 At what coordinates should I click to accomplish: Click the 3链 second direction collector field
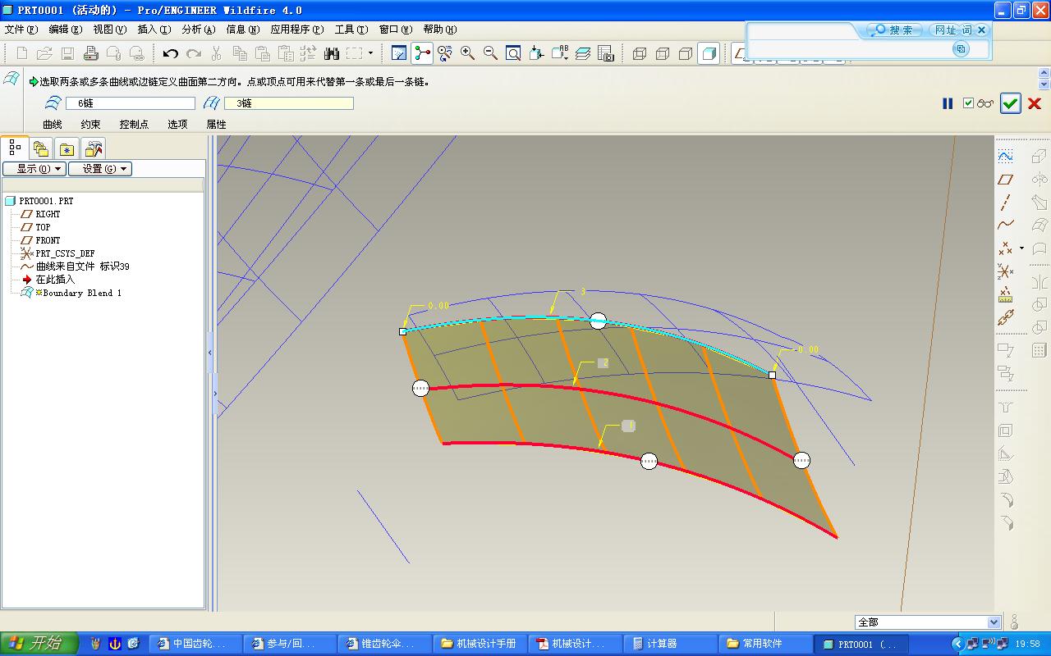pyautogui.click(x=288, y=103)
